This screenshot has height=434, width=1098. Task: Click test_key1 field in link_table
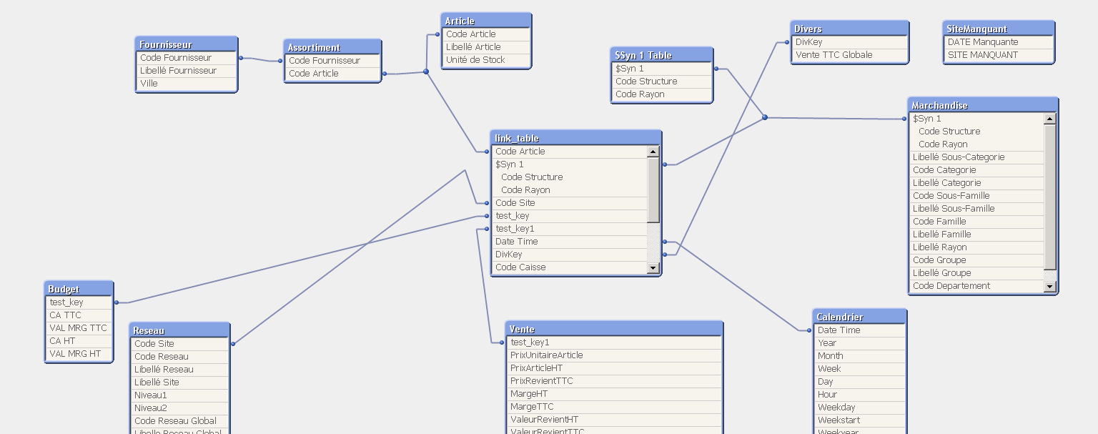click(x=570, y=229)
